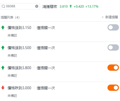Enable the 價格漲到3.500 alert toggle
This screenshot has width=120, height=101.
(113, 47)
